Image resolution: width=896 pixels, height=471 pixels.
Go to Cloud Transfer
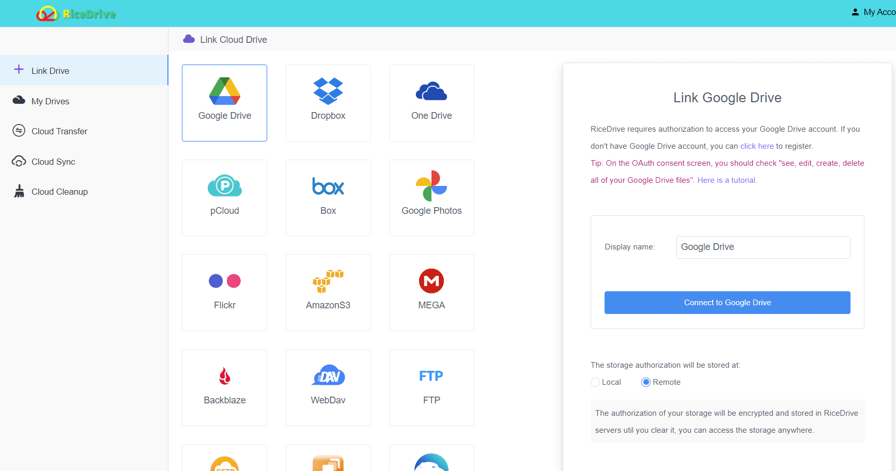tap(84, 131)
